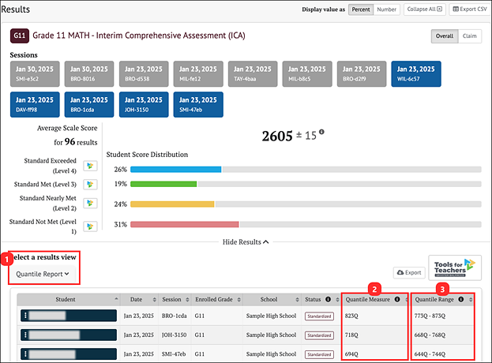Open Tools for Teachers icon for Standard Not Met
492x363 pixels.
[x=89, y=226]
